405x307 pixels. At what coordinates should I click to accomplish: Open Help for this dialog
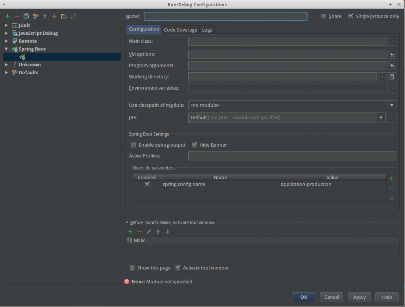(x=387, y=297)
